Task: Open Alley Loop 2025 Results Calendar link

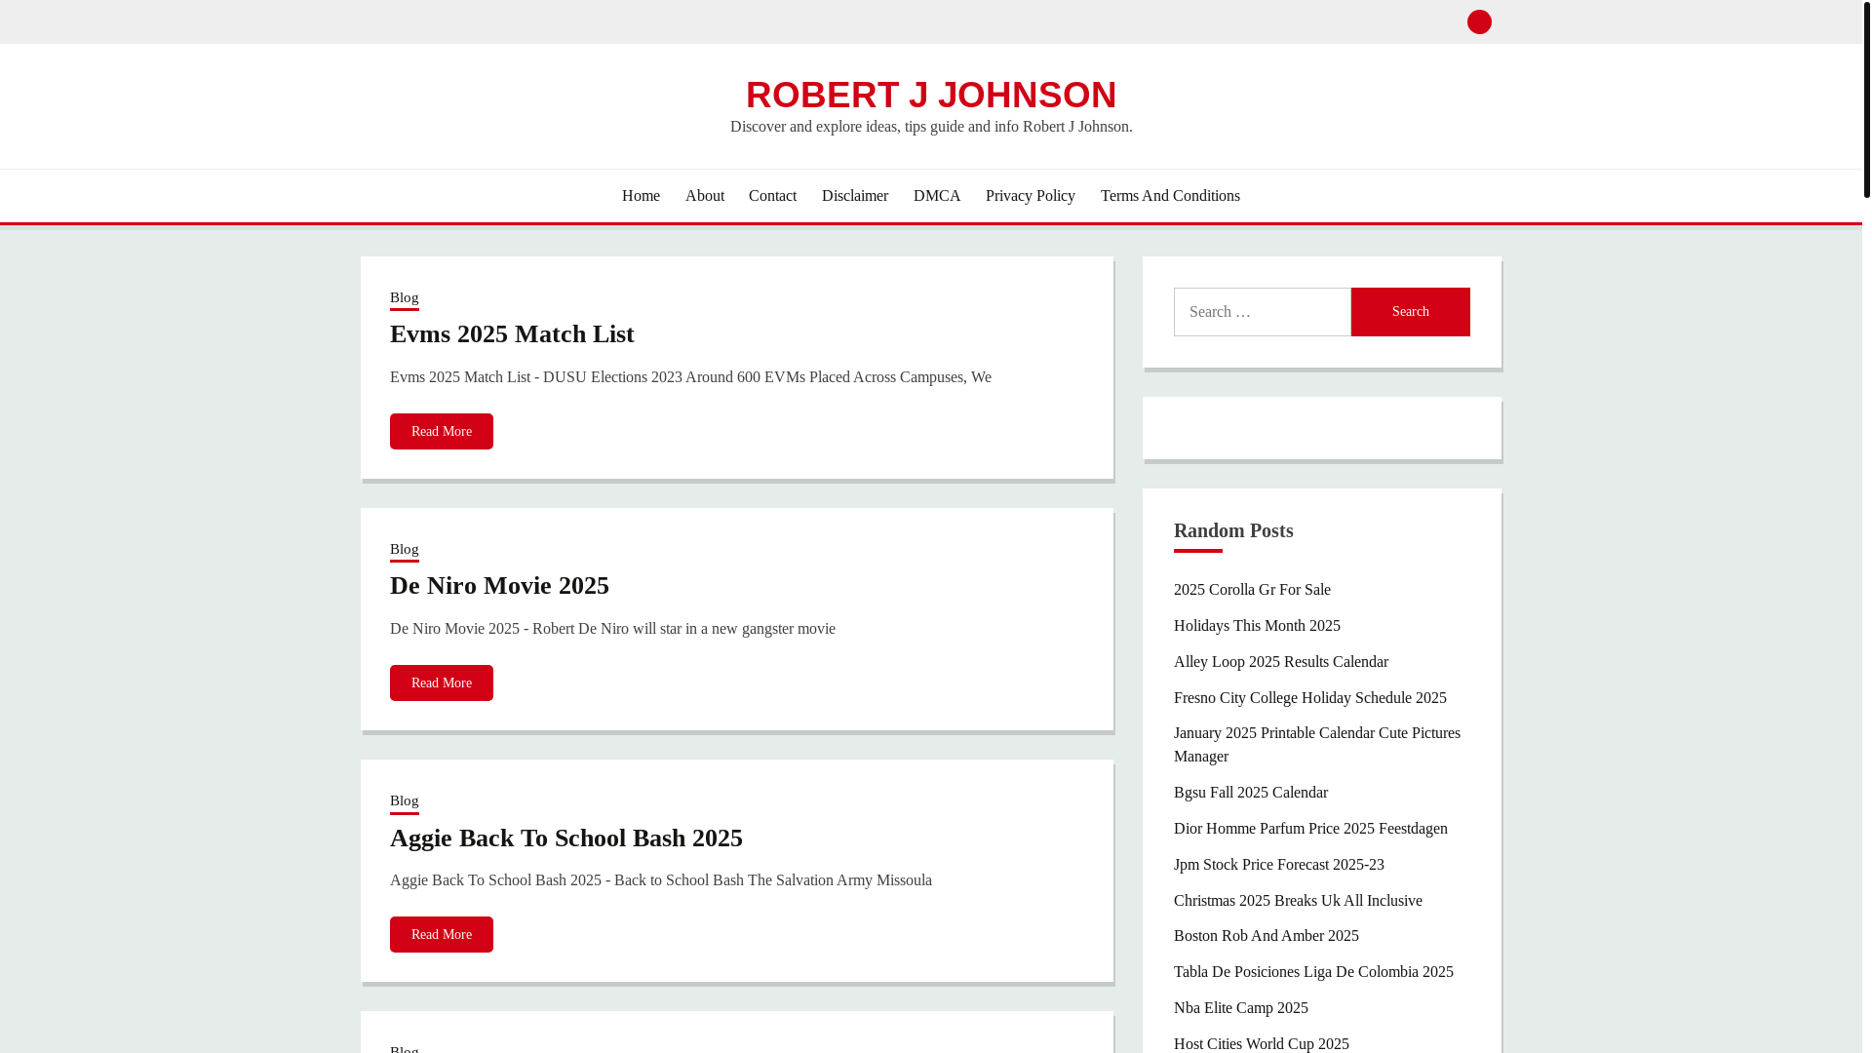Action: tap(1281, 662)
